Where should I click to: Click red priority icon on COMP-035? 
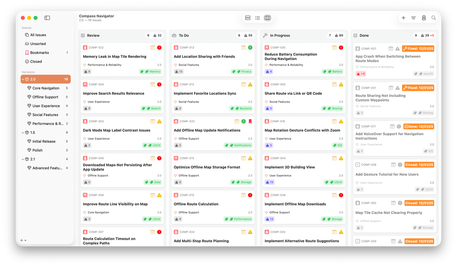341,48
